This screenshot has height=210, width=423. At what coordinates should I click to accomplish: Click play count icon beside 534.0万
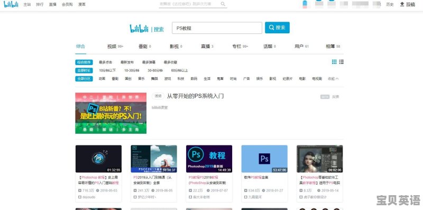[245, 190]
